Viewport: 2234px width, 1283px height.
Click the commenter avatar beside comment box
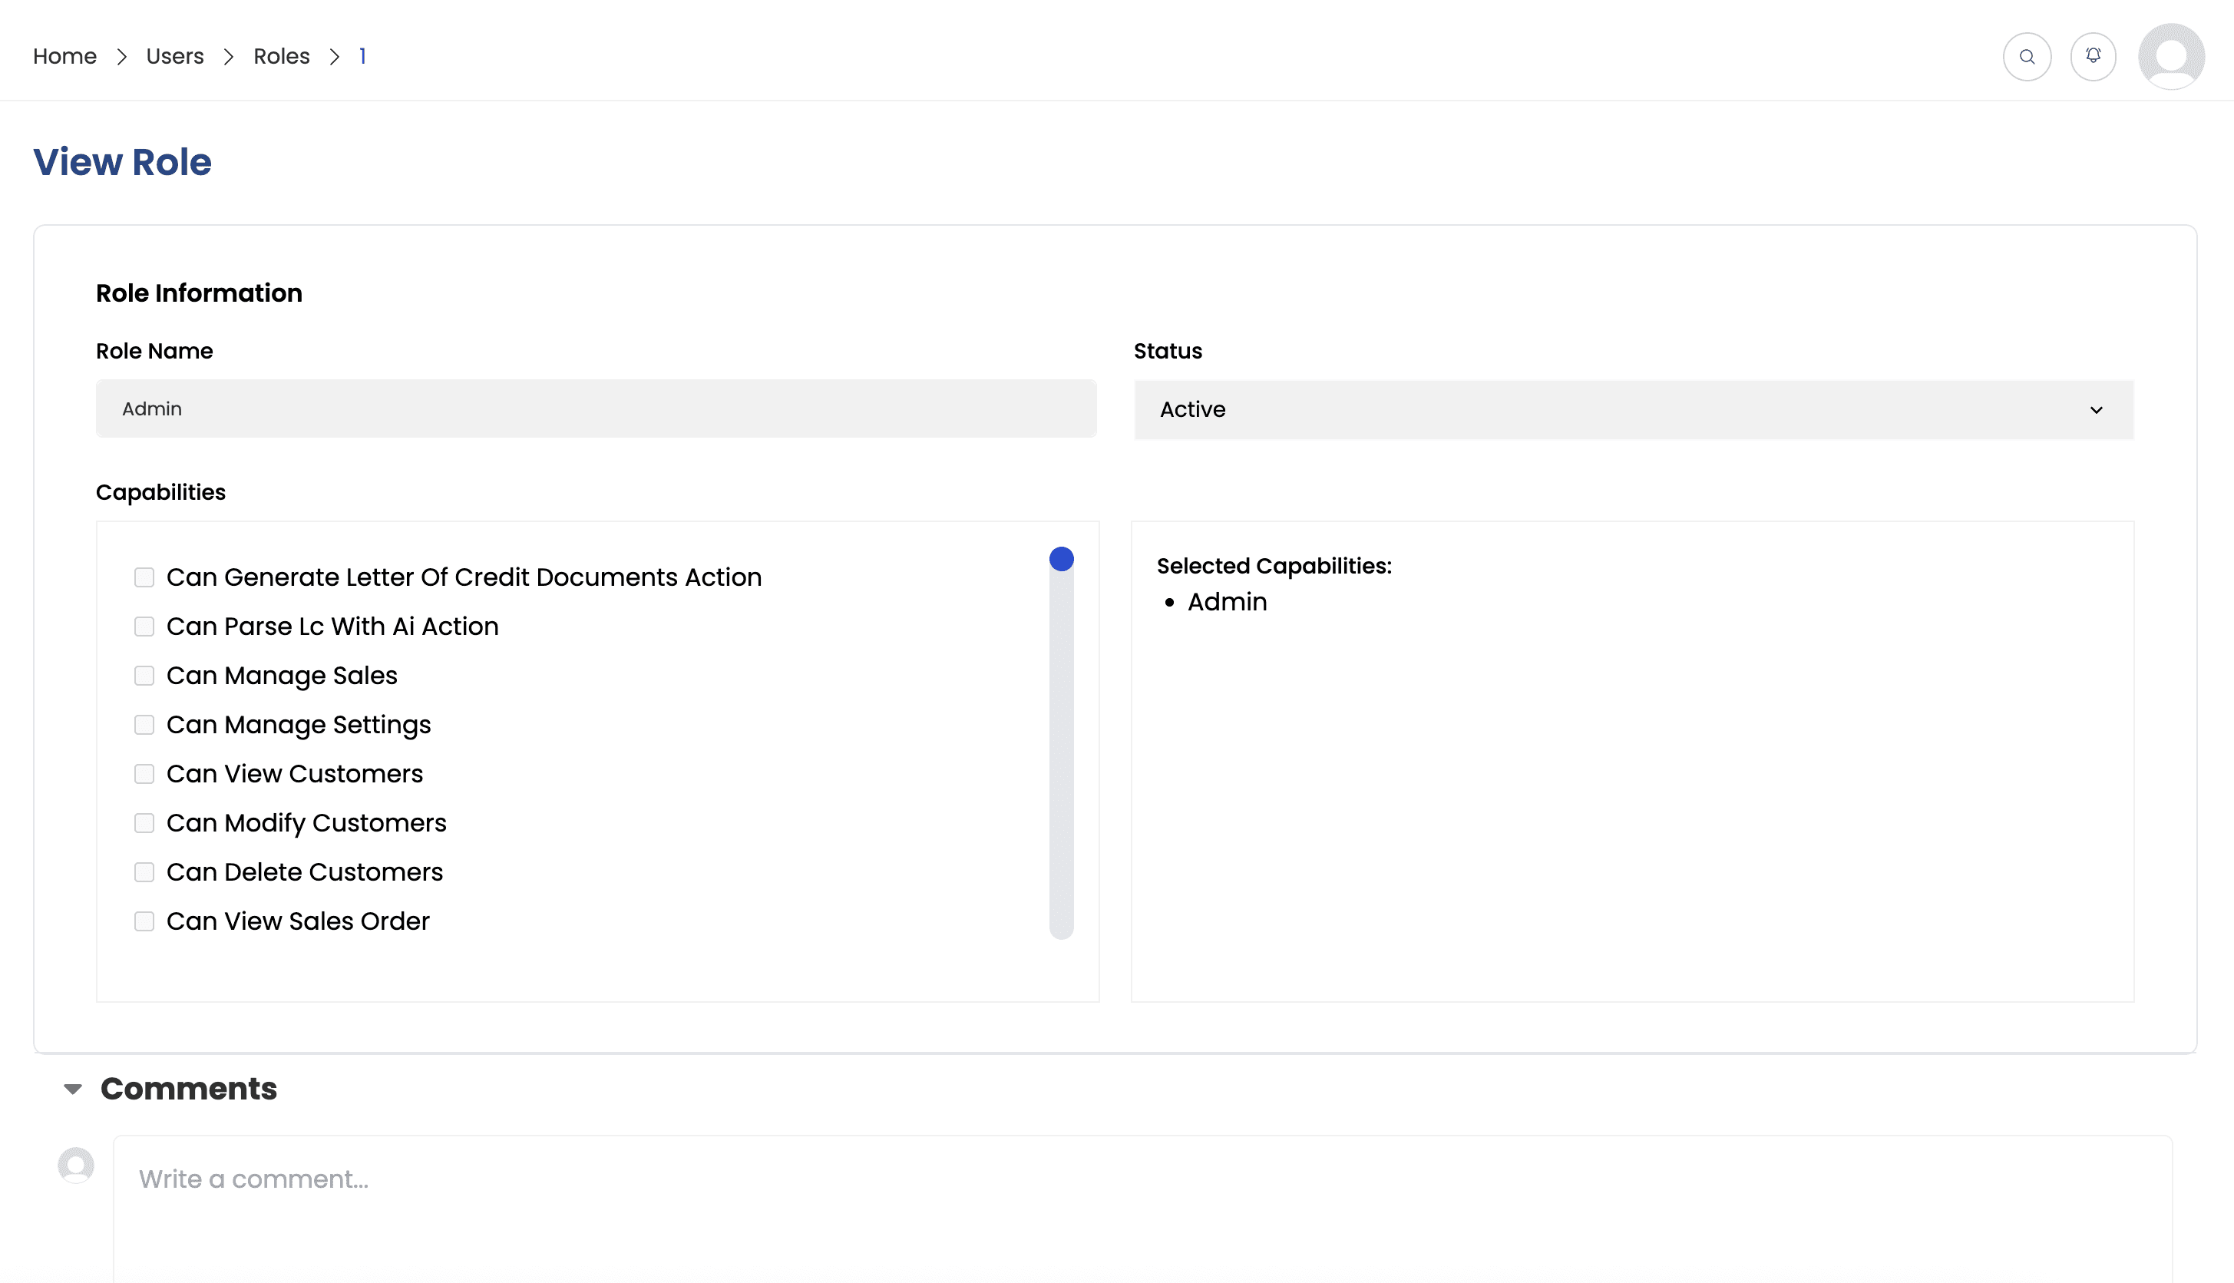click(x=76, y=1165)
